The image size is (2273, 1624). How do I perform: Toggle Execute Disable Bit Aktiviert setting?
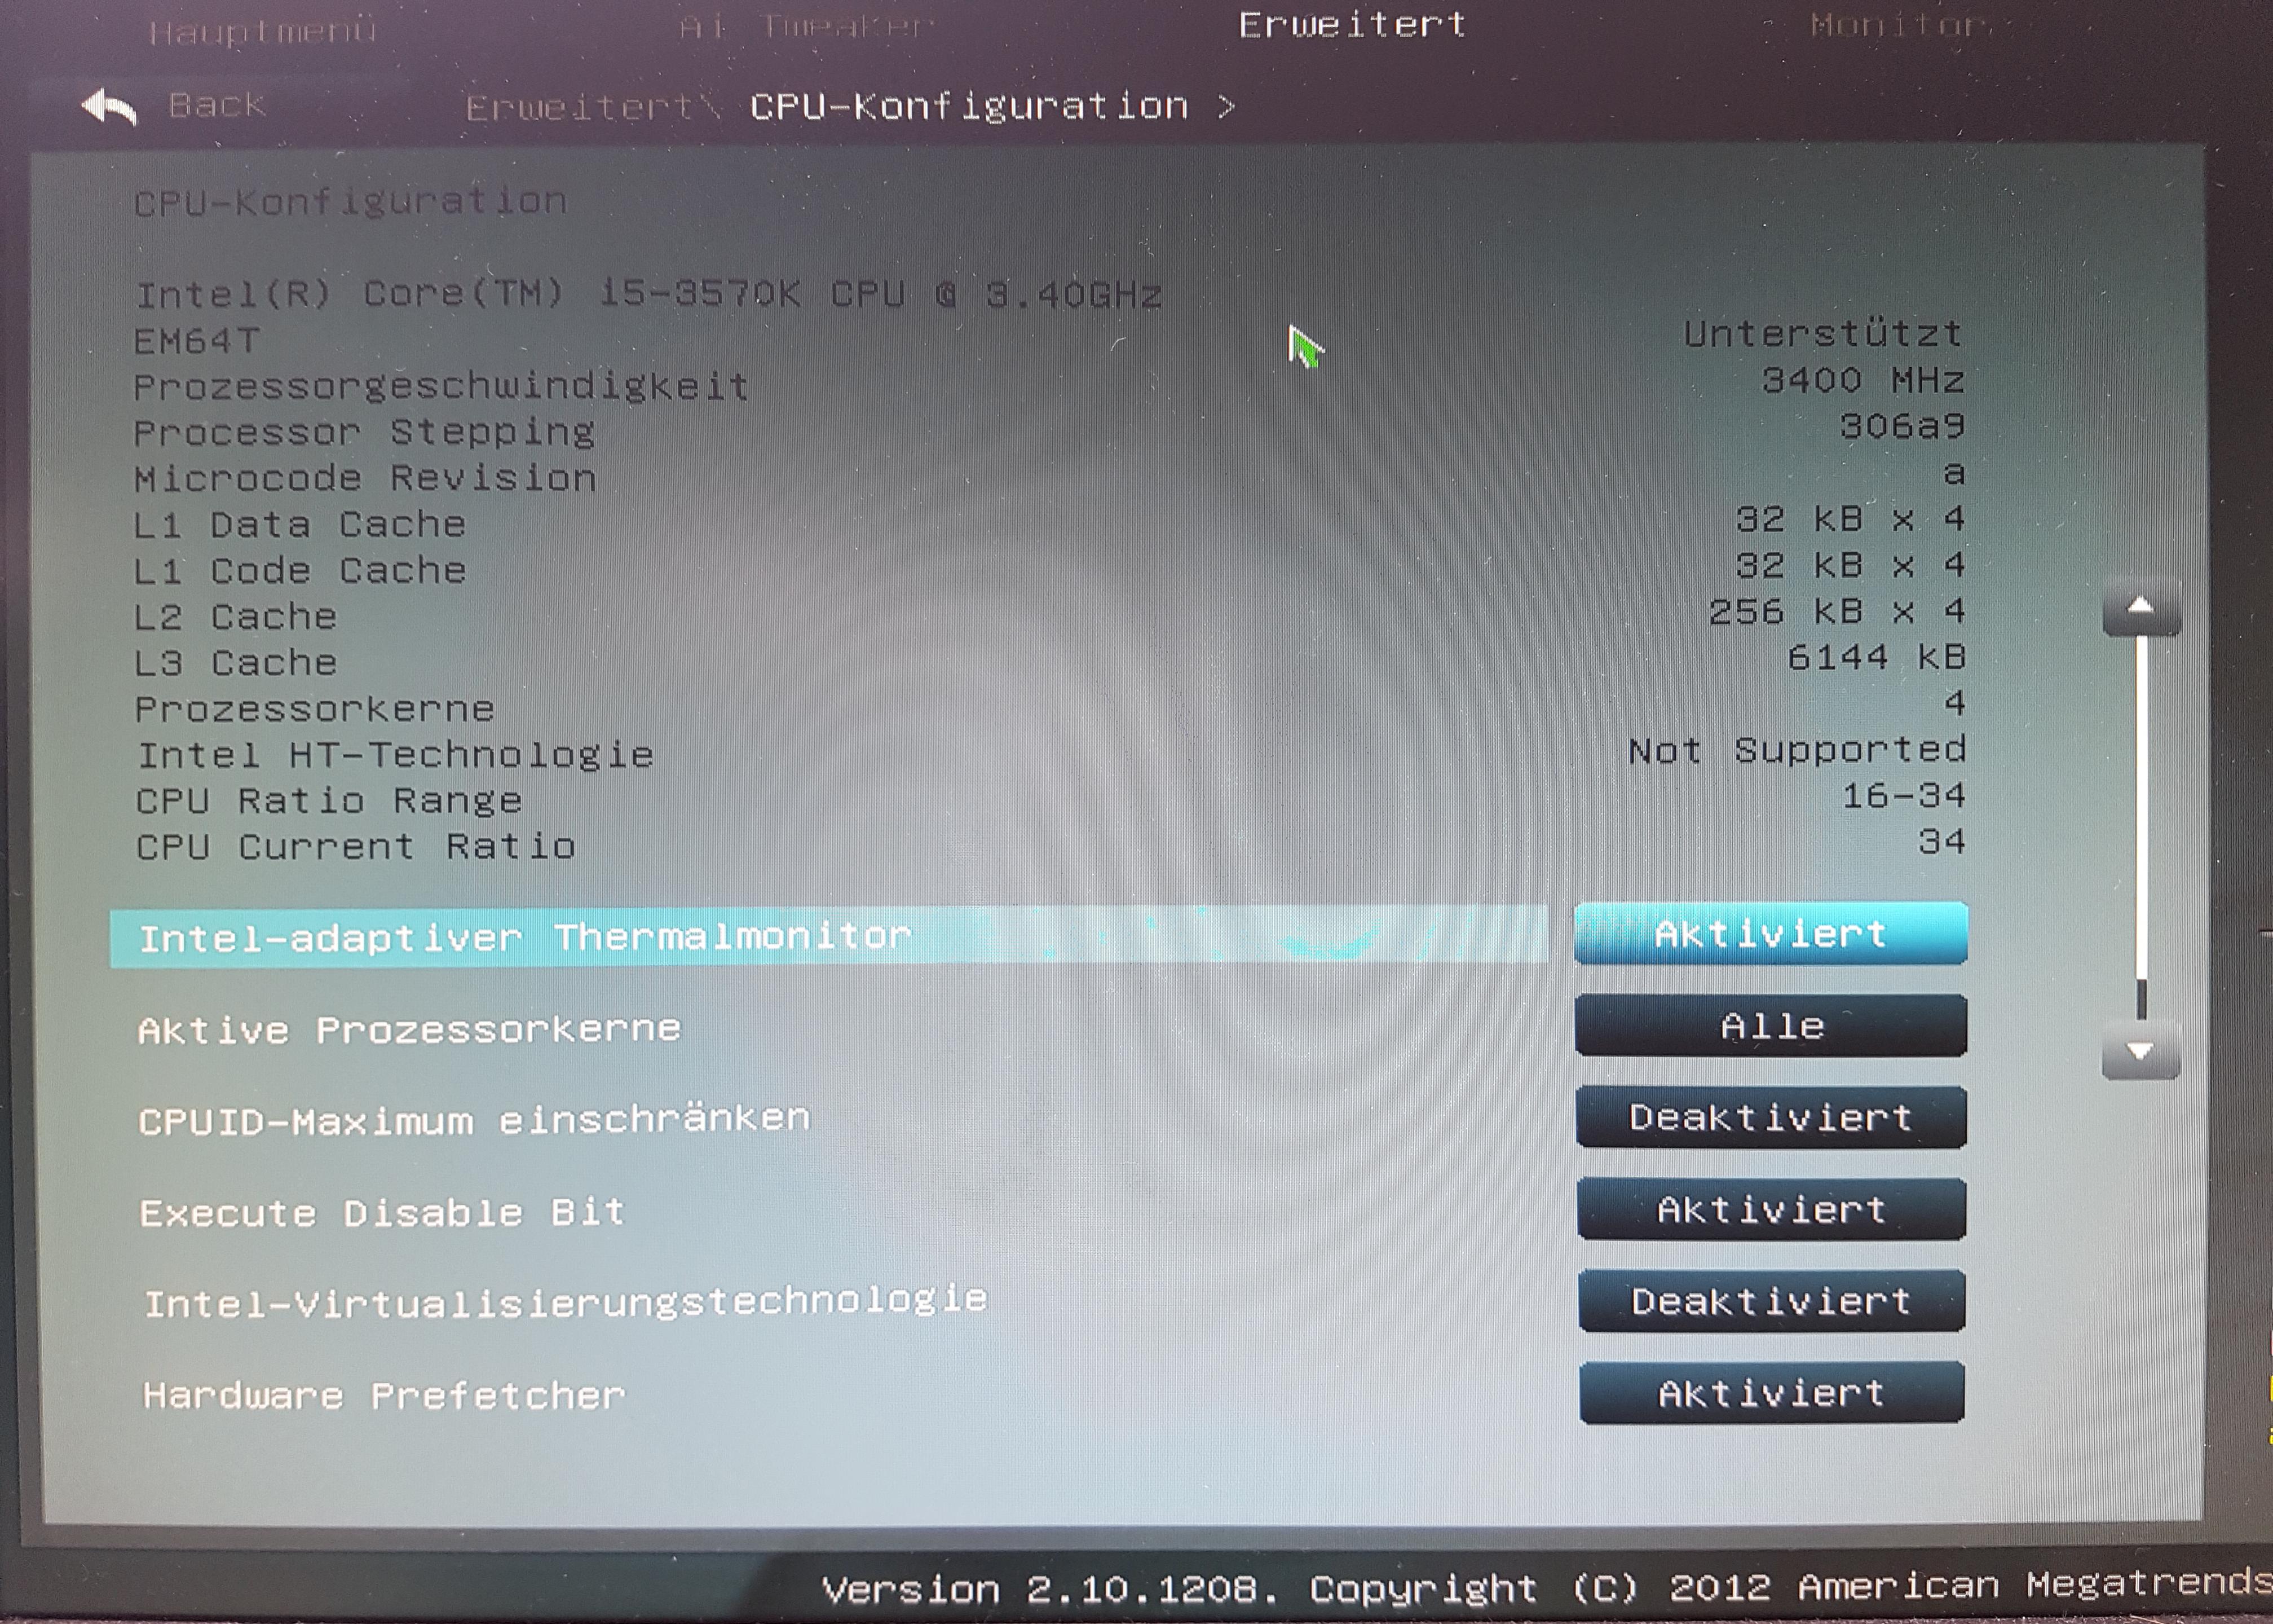pyautogui.click(x=1770, y=1210)
